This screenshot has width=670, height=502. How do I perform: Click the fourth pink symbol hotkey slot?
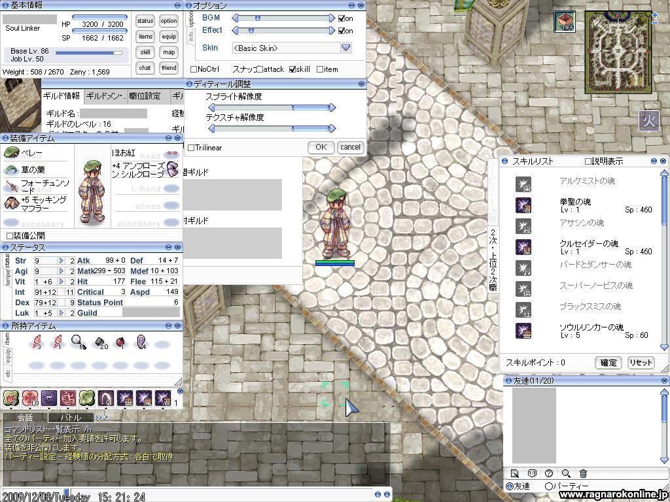(x=68, y=398)
